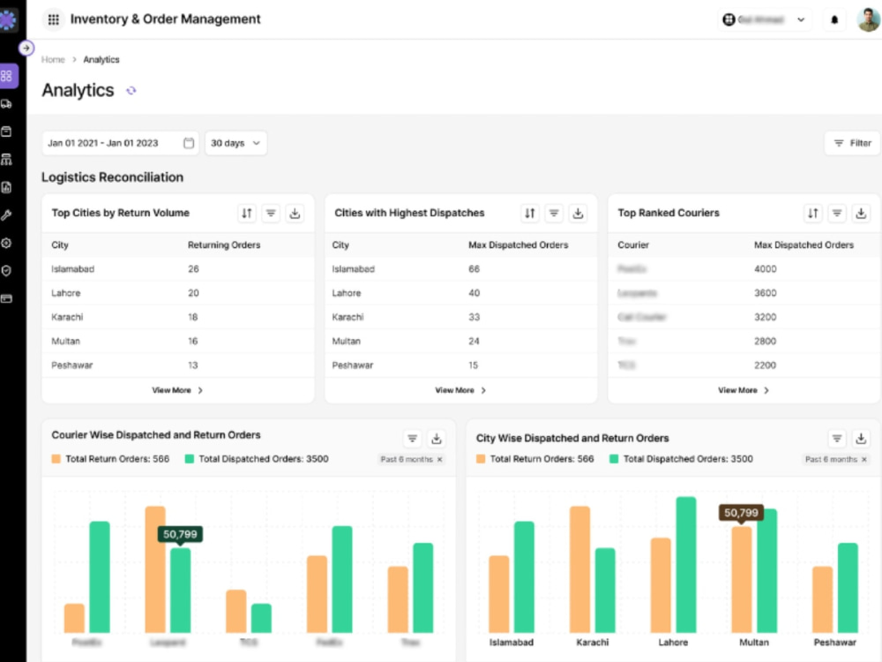
Task: Download Cities with Highest Dispatches table
Action: pos(578,214)
